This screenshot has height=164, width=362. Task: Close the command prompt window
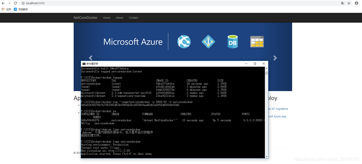(x=264, y=64)
